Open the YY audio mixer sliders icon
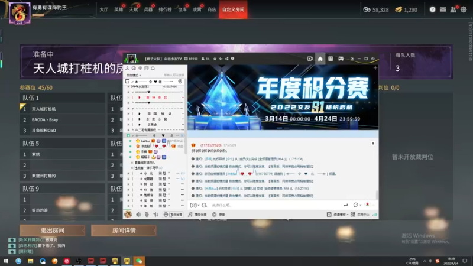 [155, 215]
